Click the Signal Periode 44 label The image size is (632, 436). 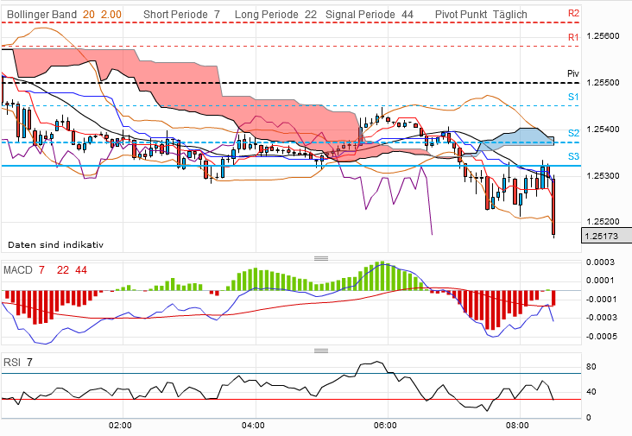click(370, 15)
